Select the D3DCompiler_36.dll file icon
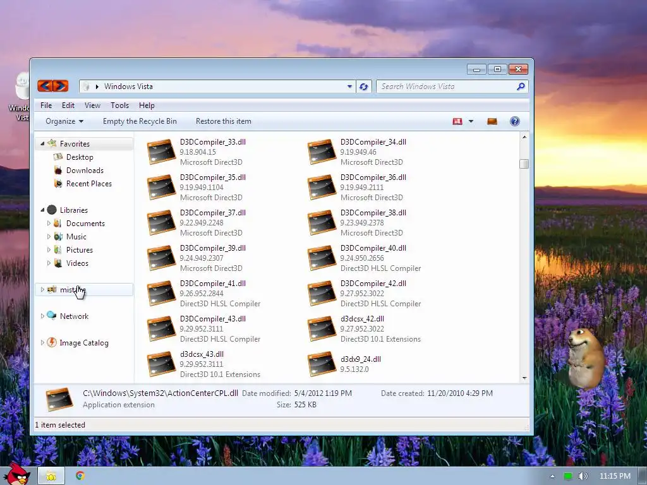 (322, 187)
